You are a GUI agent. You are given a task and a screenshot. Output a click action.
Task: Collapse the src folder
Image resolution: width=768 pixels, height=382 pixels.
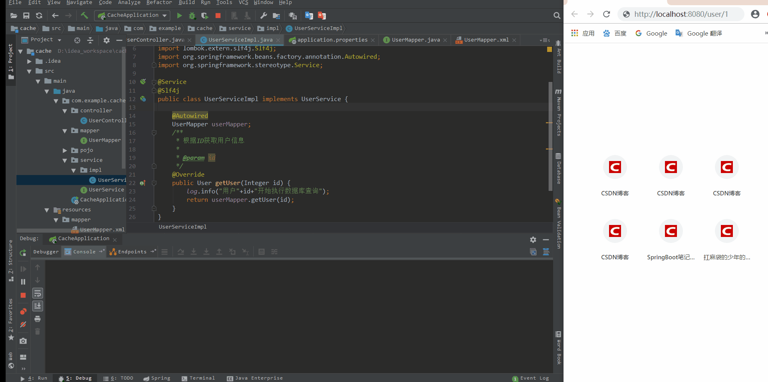(29, 71)
